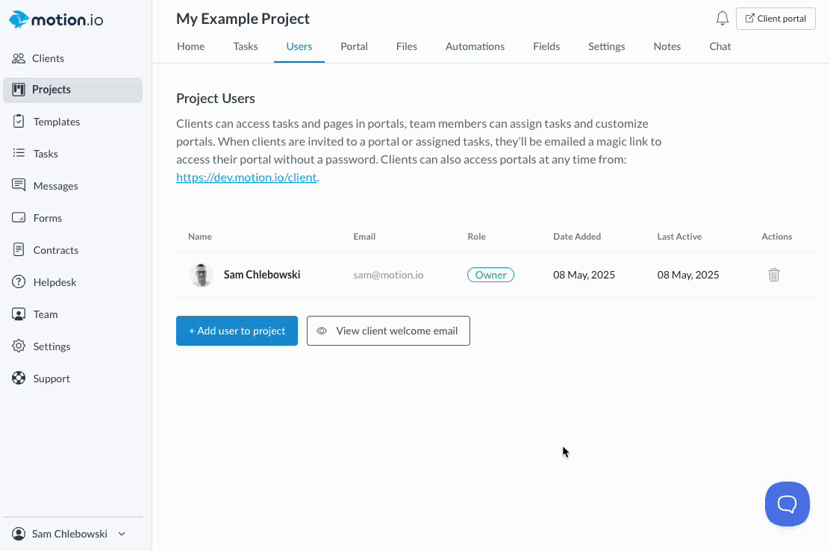
Task: Click Add user to project button
Action: click(237, 331)
